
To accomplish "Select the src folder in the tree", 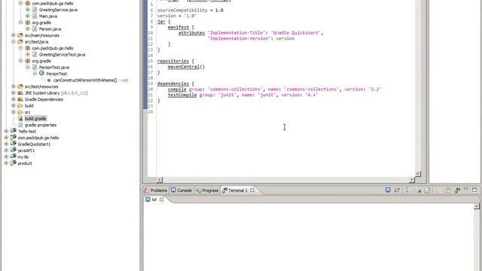I will pyautogui.click(x=28, y=112).
